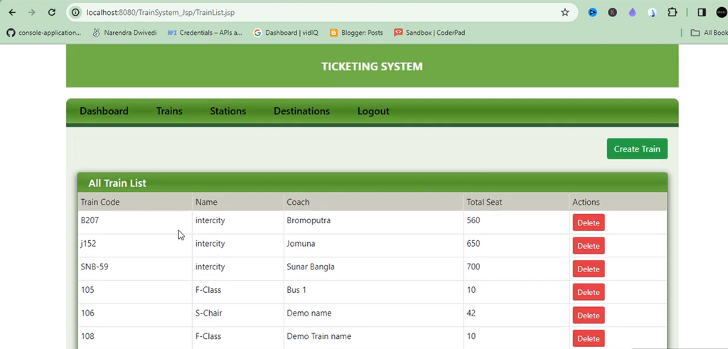Open the Sandbox | CoderPad bookmark

[x=429, y=33]
